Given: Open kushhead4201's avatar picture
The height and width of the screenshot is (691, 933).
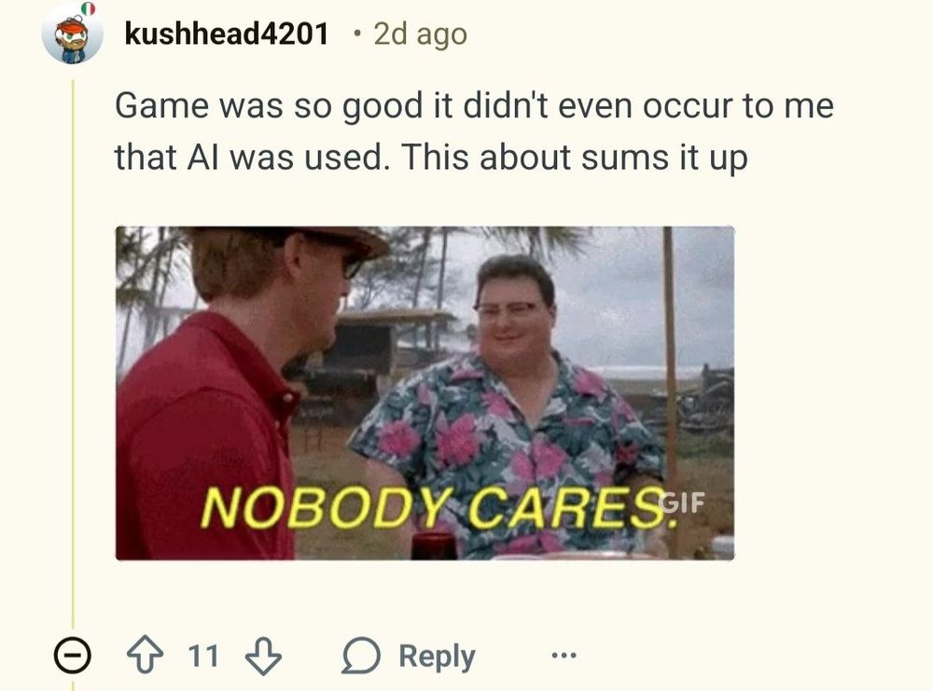Looking at the screenshot, I should click(72, 34).
